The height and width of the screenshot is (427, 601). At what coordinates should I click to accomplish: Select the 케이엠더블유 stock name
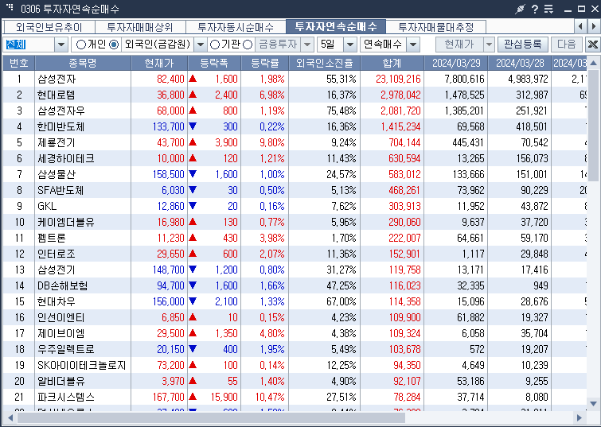coord(66,222)
